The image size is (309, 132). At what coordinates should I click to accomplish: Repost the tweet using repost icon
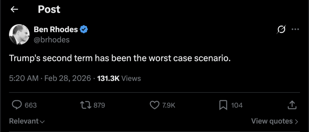point(85,105)
